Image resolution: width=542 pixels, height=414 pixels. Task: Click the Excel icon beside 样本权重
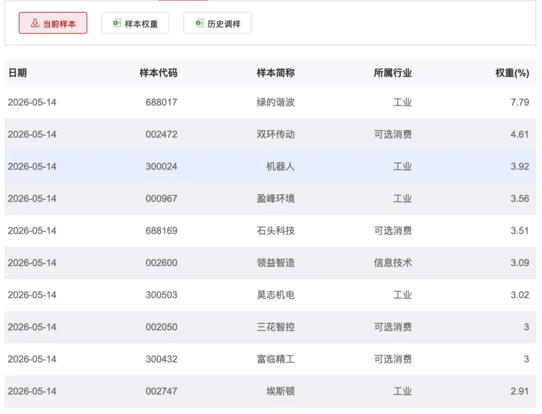point(117,23)
